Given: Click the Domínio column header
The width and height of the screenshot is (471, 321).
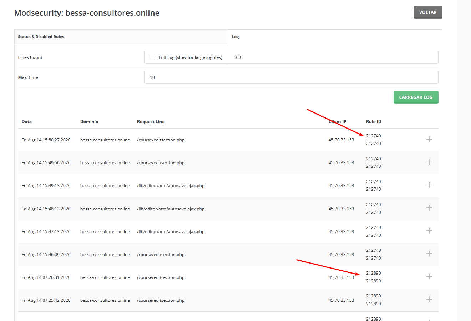Looking at the screenshot, I should pyautogui.click(x=89, y=122).
